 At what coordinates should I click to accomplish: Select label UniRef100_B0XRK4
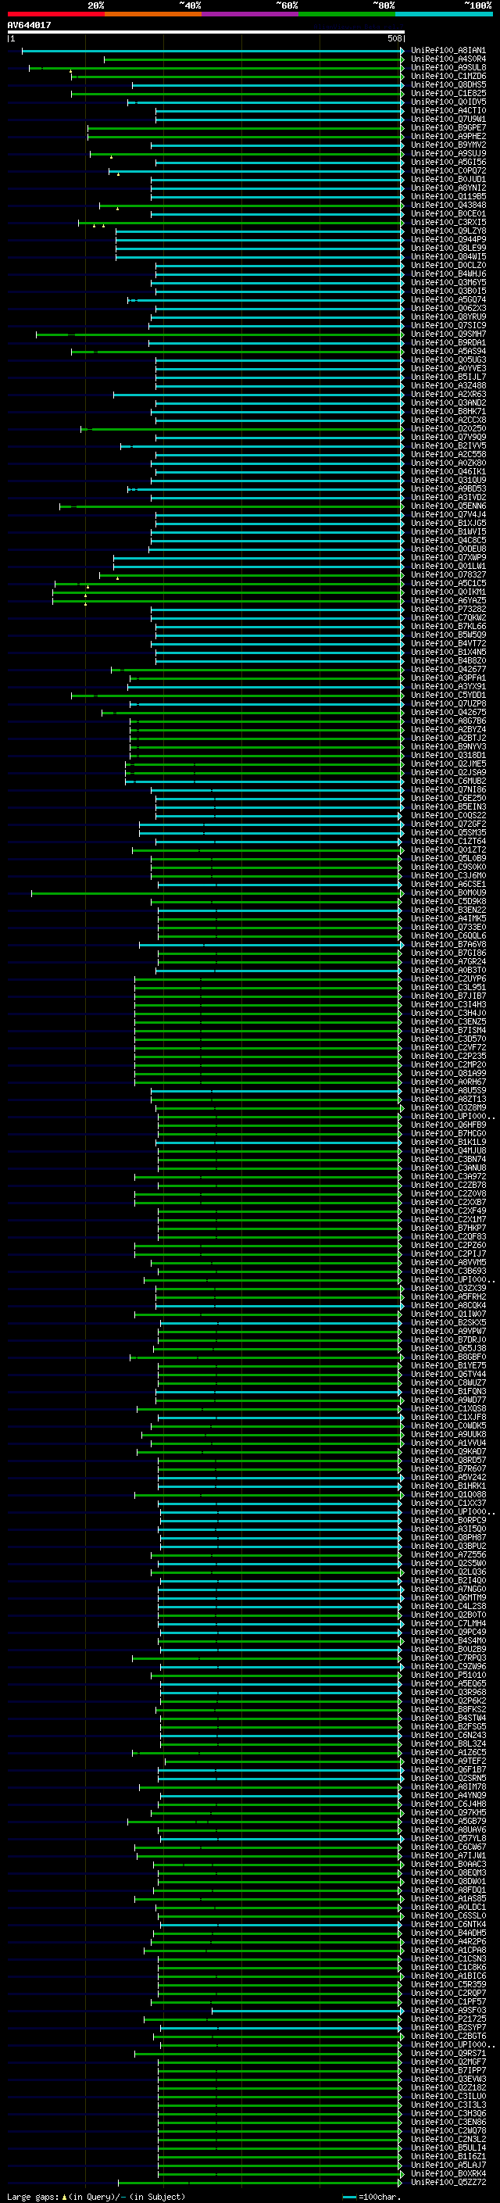[x=448, y=2173]
